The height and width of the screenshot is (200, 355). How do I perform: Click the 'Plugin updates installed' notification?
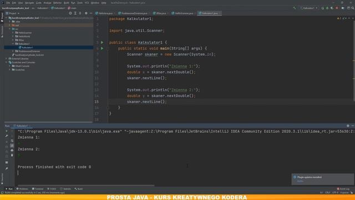(x=323, y=179)
